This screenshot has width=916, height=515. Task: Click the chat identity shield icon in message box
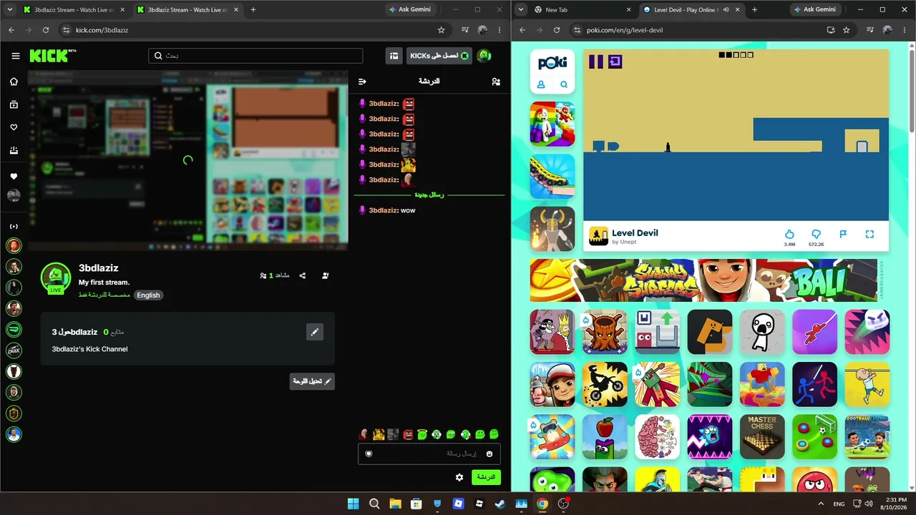pos(369,453)
